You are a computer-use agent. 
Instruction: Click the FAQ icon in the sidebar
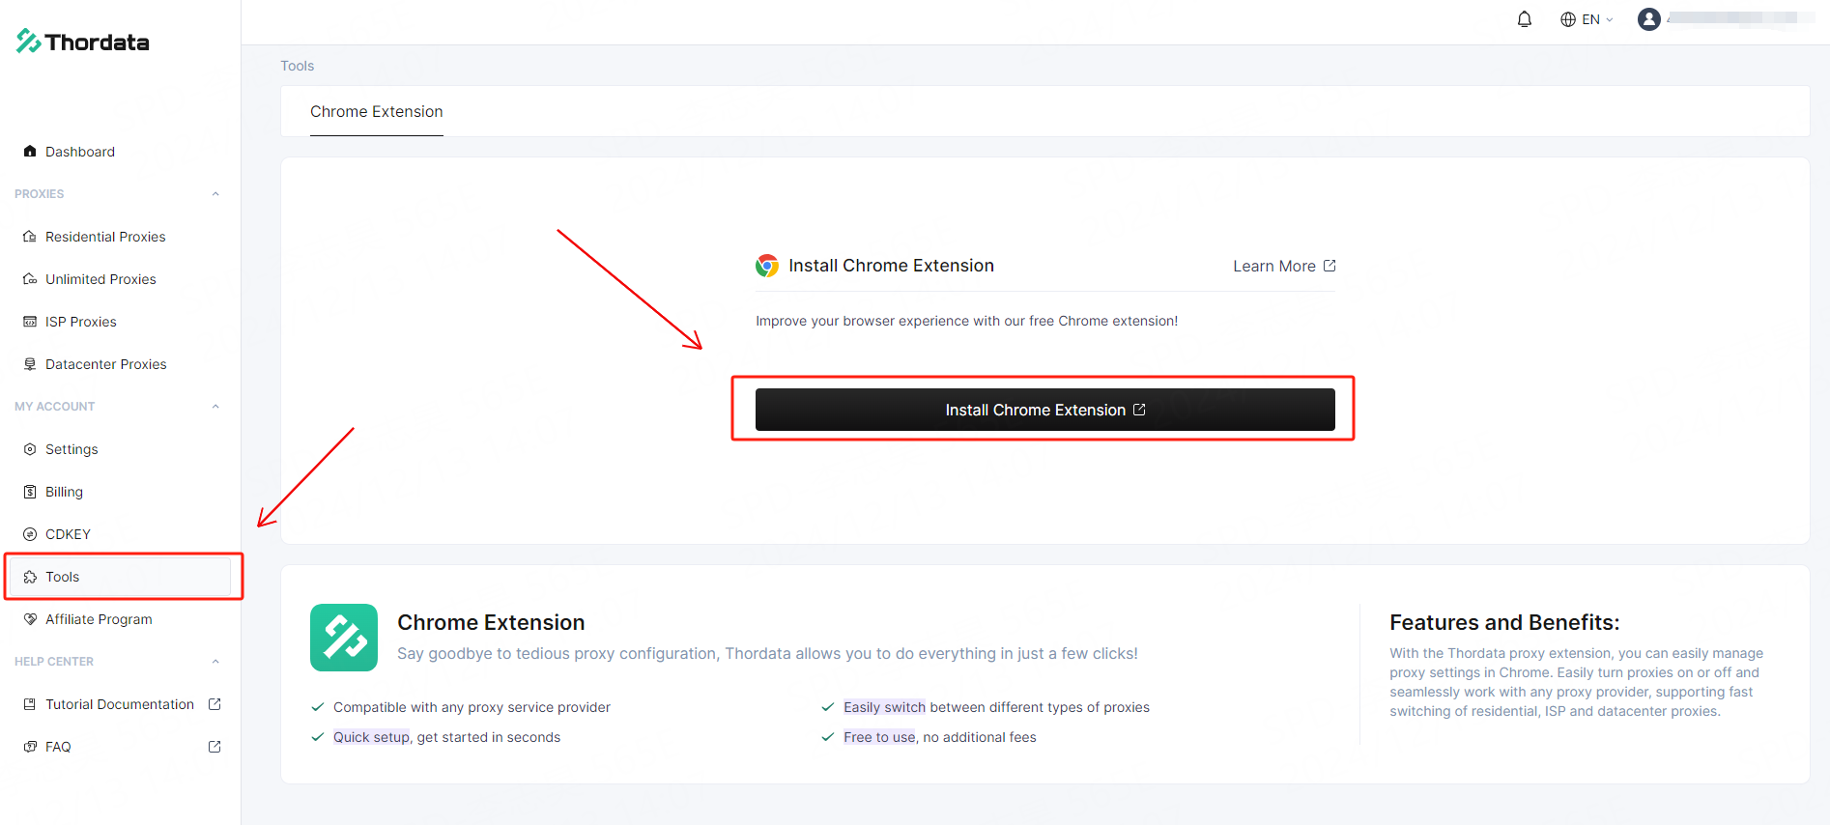(x=30, y=747)
